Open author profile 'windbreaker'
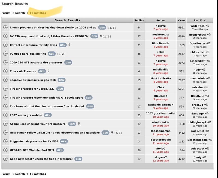This screenshot has width=218, height=178. [x=161, y=122]
